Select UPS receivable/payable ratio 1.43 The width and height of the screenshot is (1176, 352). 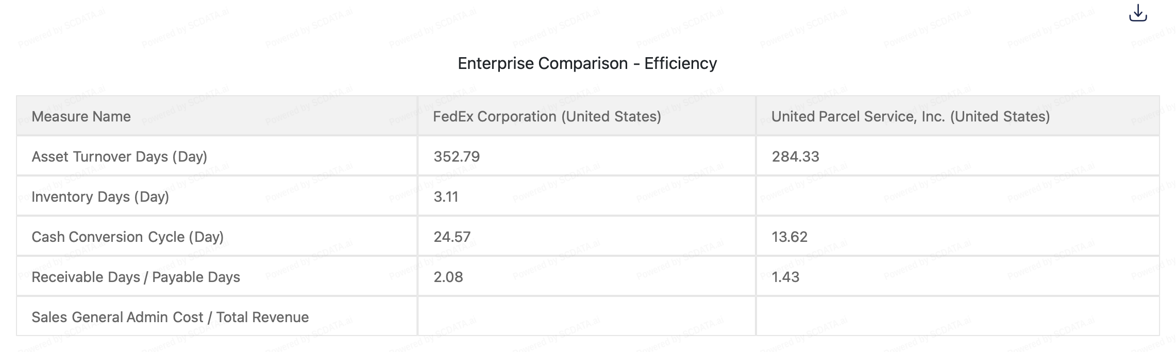click(785, 277)
